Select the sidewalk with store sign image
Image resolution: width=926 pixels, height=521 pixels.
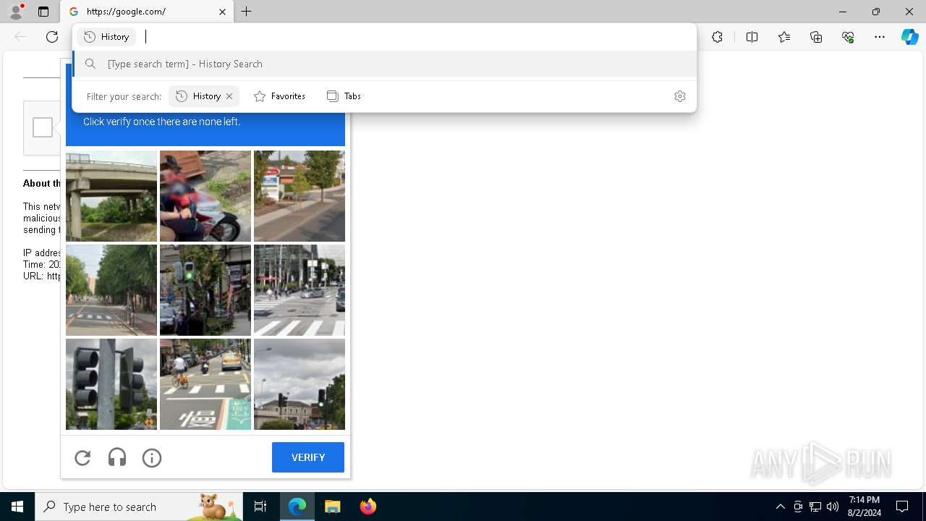[x=300, y=196]
